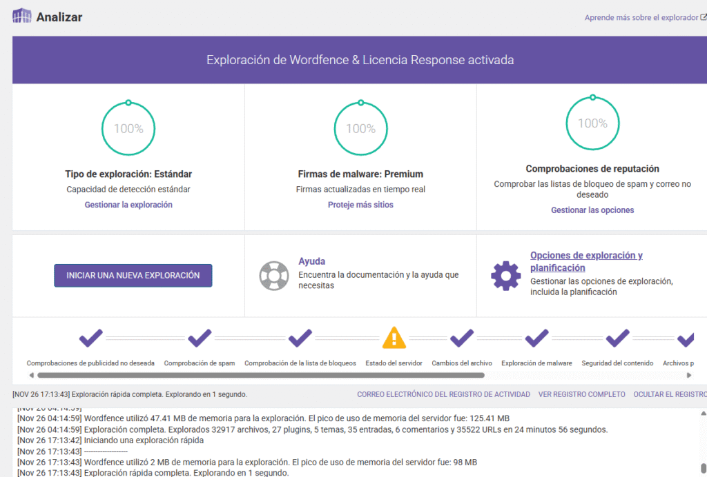Start a new scan with Iniciar una nueva exploración
This screenshot has width=707, height=477.
[x=133, y=275]
